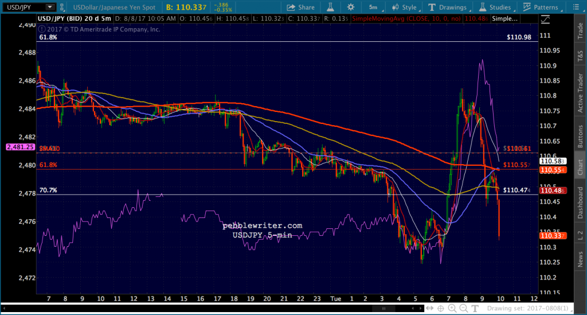Click the list menu icon at top right
Screen dimensions: 587x315
(576, 7)
